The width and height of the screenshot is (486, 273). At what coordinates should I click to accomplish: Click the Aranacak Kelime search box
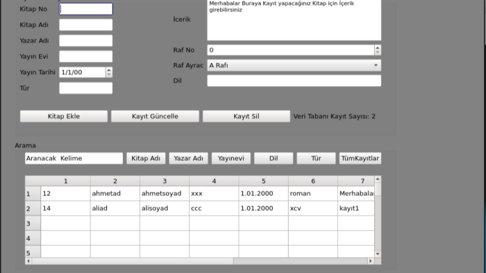[74, 158]
